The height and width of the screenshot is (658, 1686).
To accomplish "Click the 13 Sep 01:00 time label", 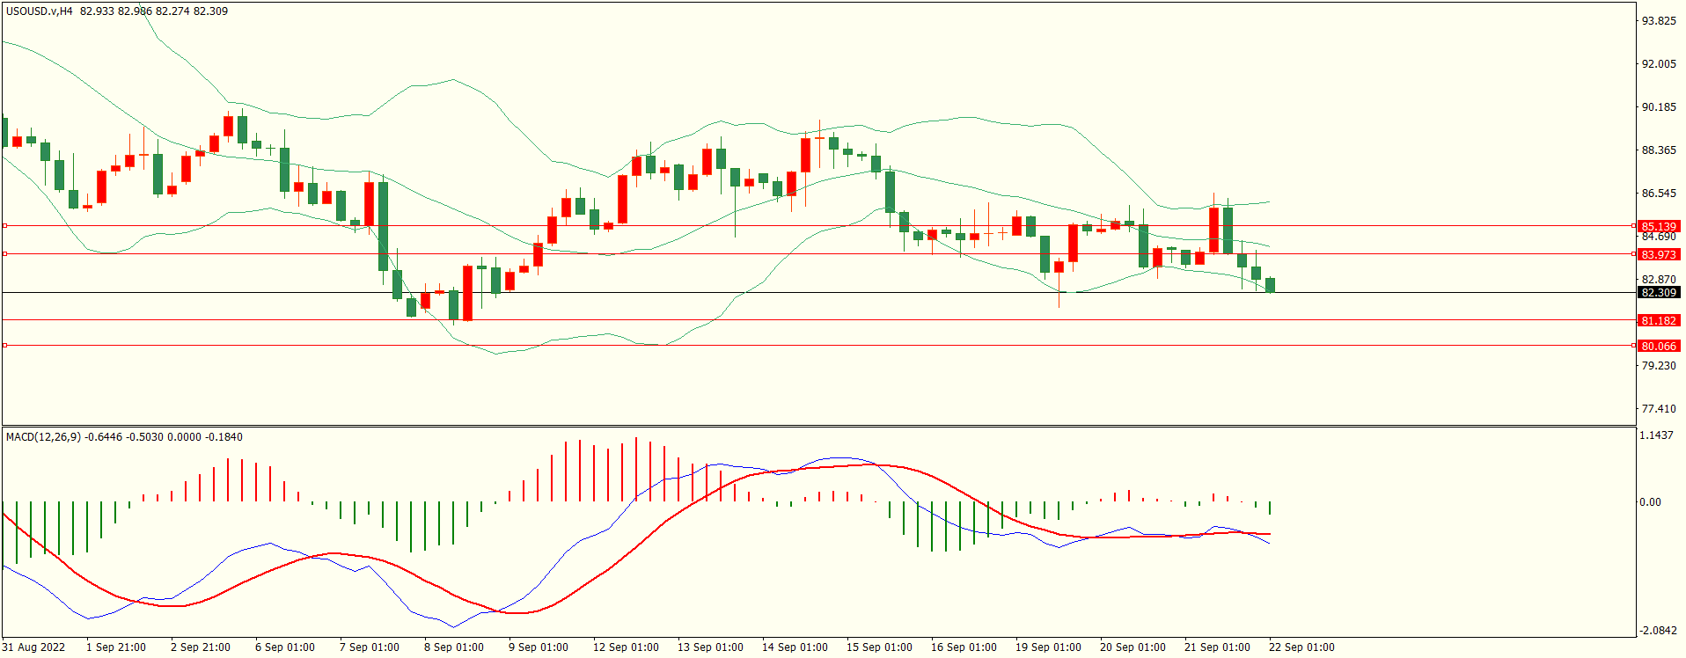I will coord(710,647).
